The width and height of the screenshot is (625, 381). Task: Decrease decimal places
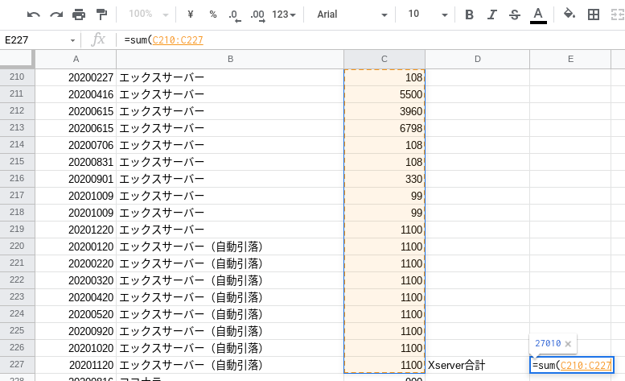tap(235, 15)
